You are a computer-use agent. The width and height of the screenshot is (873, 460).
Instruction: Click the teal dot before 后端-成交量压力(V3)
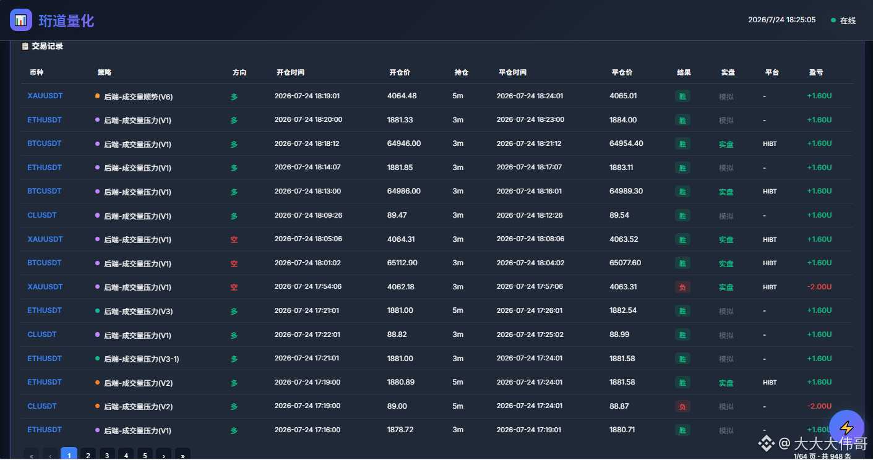(97, 311)
